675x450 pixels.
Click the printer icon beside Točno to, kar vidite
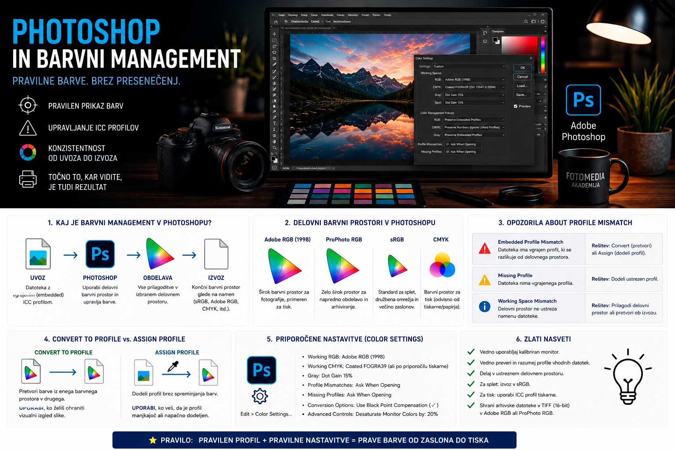(28, 179)
